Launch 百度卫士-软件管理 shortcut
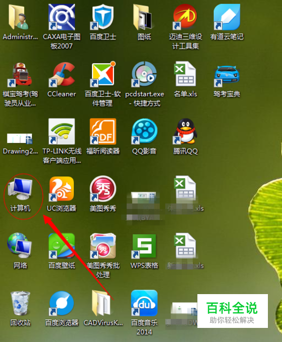The height and width of the screenshot is (342, 282). click(103, 74)
